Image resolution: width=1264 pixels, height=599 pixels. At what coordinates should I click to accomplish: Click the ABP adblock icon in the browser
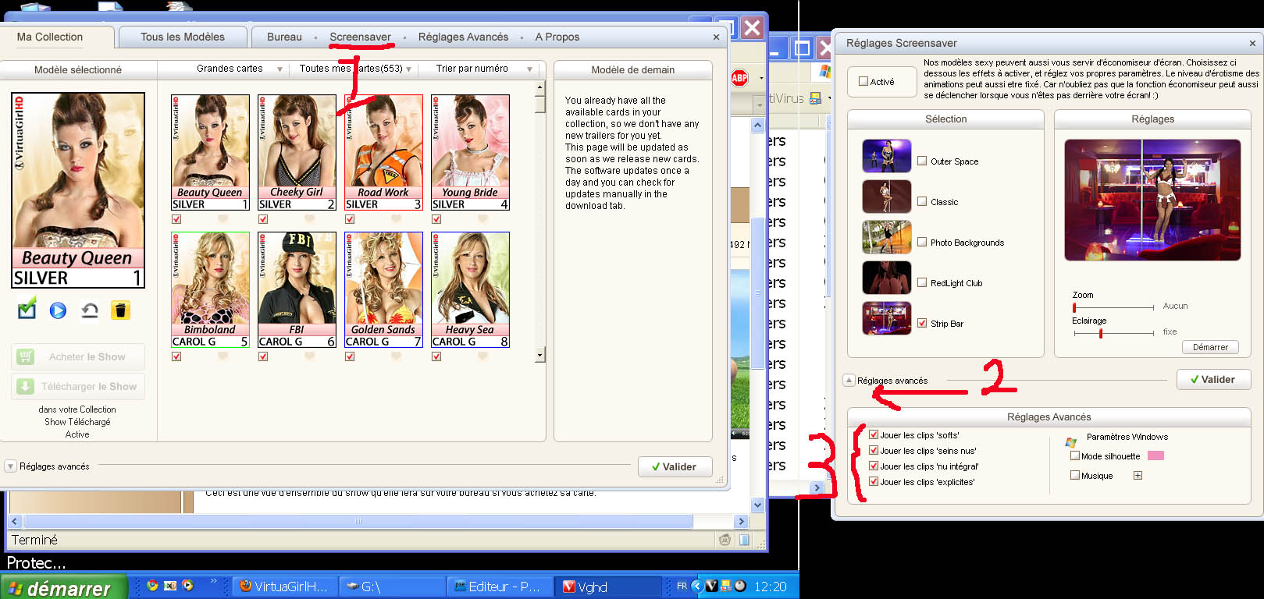(739, 77)
